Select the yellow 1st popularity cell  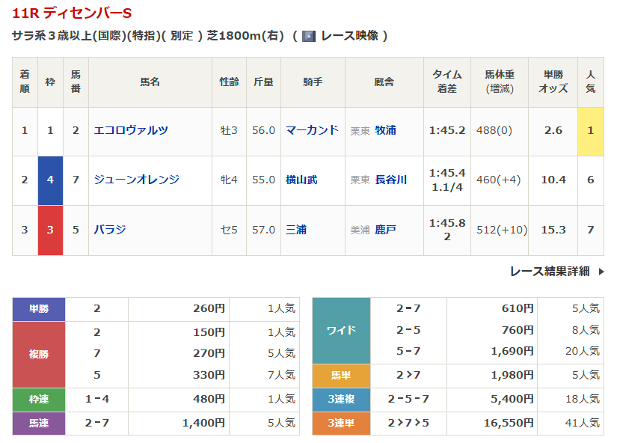(590, 130)
